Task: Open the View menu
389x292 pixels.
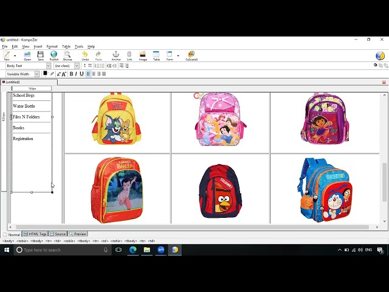Action: click(26, 46)
